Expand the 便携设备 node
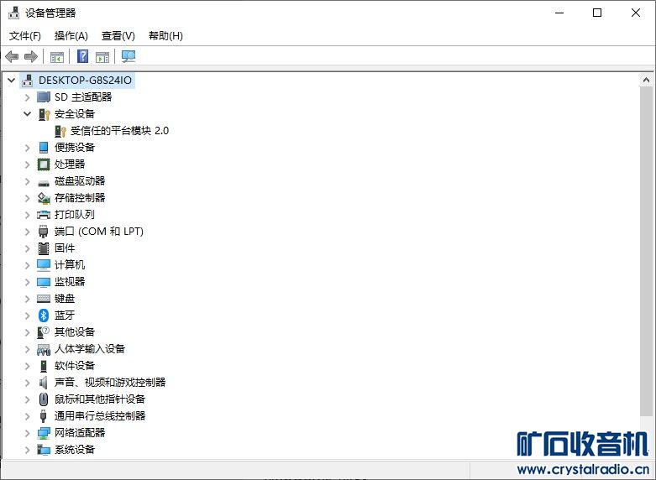 [27, 148]
